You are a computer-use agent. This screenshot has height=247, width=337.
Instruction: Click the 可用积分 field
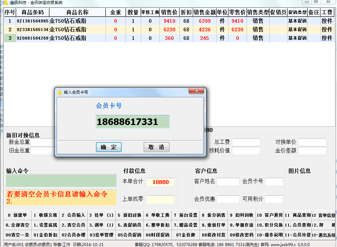[274, 199]
